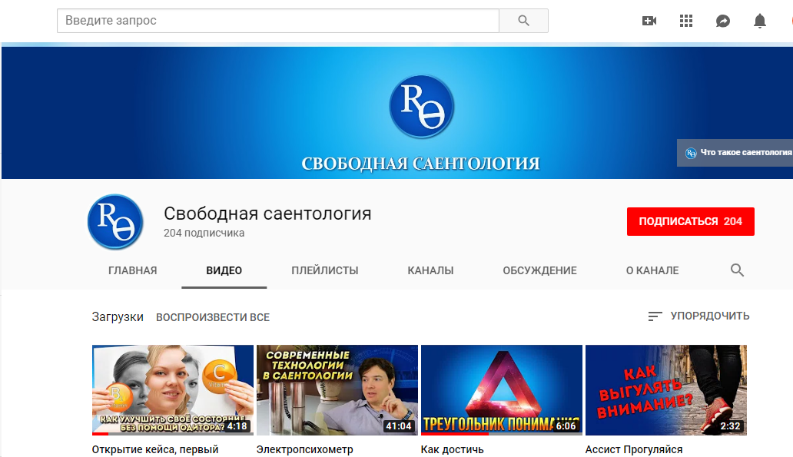Select the Видео tab
This screenshot has width=793, height=457.
pos(224,270)
